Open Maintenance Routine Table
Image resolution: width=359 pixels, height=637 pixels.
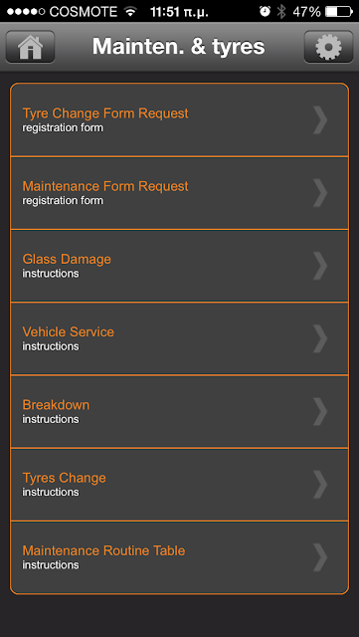click(179, 557)
